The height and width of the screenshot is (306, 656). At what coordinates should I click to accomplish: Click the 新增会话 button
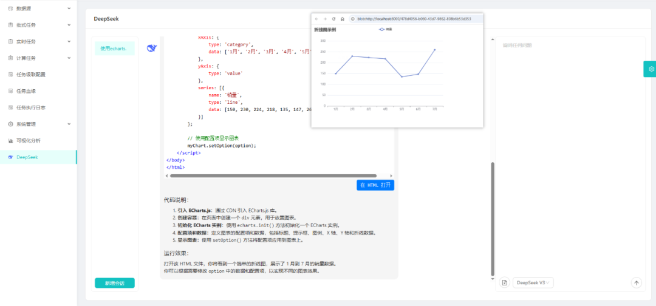pos(115,283)
